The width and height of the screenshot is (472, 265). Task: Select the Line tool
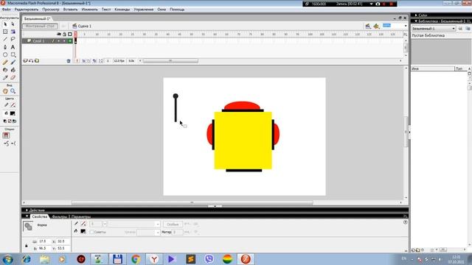pyautogui.click(x=5, y=39)
